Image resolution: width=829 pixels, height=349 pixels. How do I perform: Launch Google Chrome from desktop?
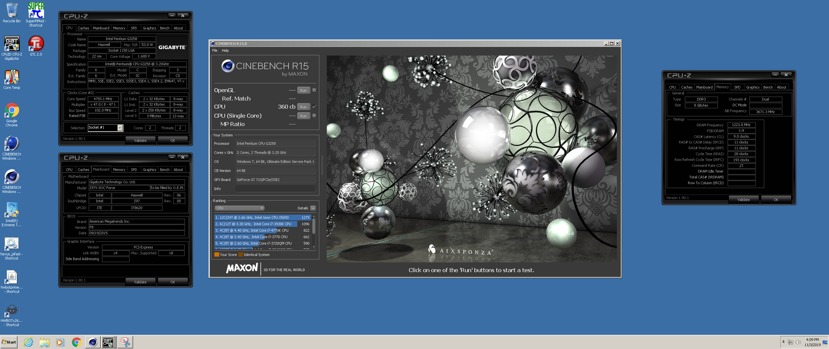coord(12,115)
